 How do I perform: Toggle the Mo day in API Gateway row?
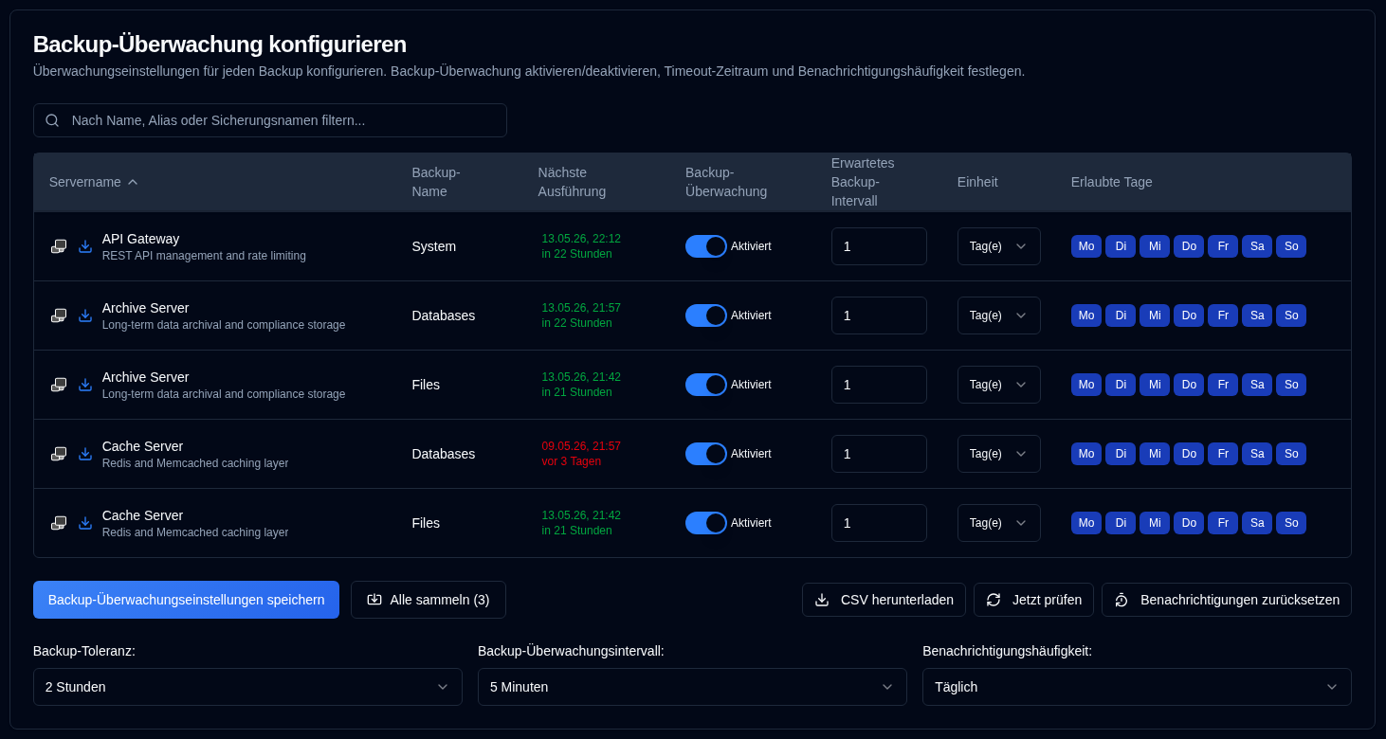click(x=1086, y=246)
